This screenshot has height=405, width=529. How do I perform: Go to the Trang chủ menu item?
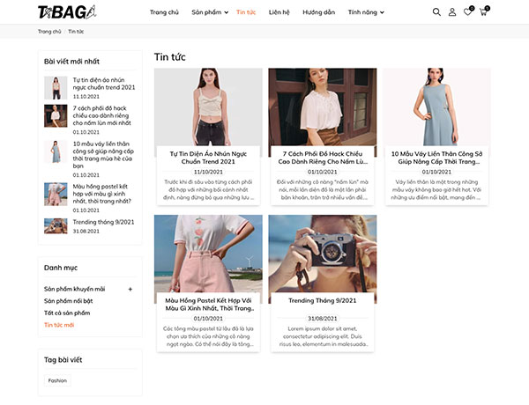click(x=164, y=12)
